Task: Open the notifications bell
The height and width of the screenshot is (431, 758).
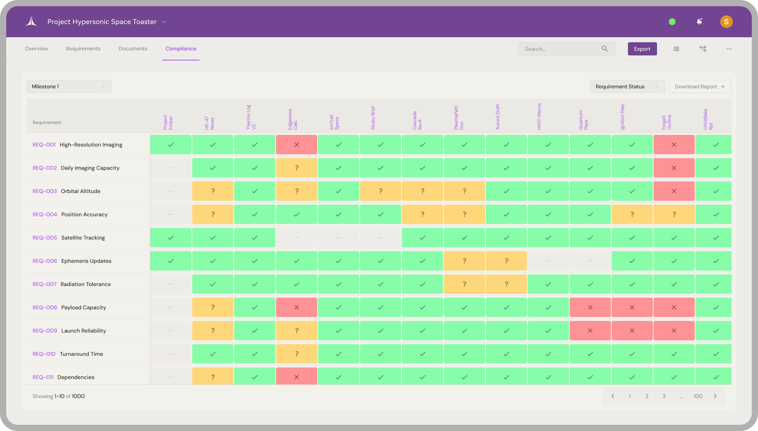Action: coord(699,22)
